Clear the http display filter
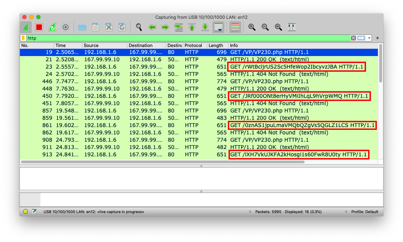Viewport: 403px width, 242px height. pos(353,38)
